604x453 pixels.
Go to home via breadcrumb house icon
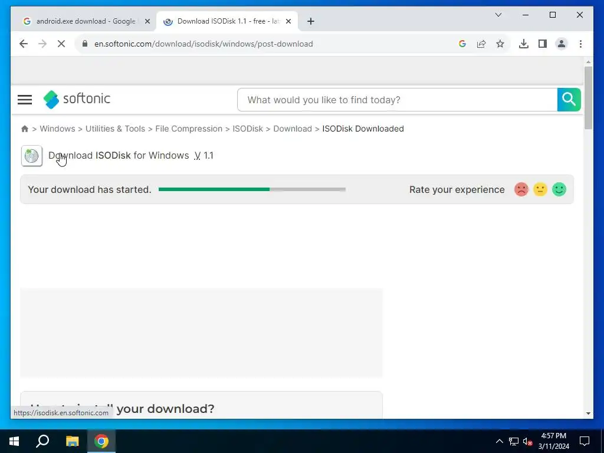point(25,129)
